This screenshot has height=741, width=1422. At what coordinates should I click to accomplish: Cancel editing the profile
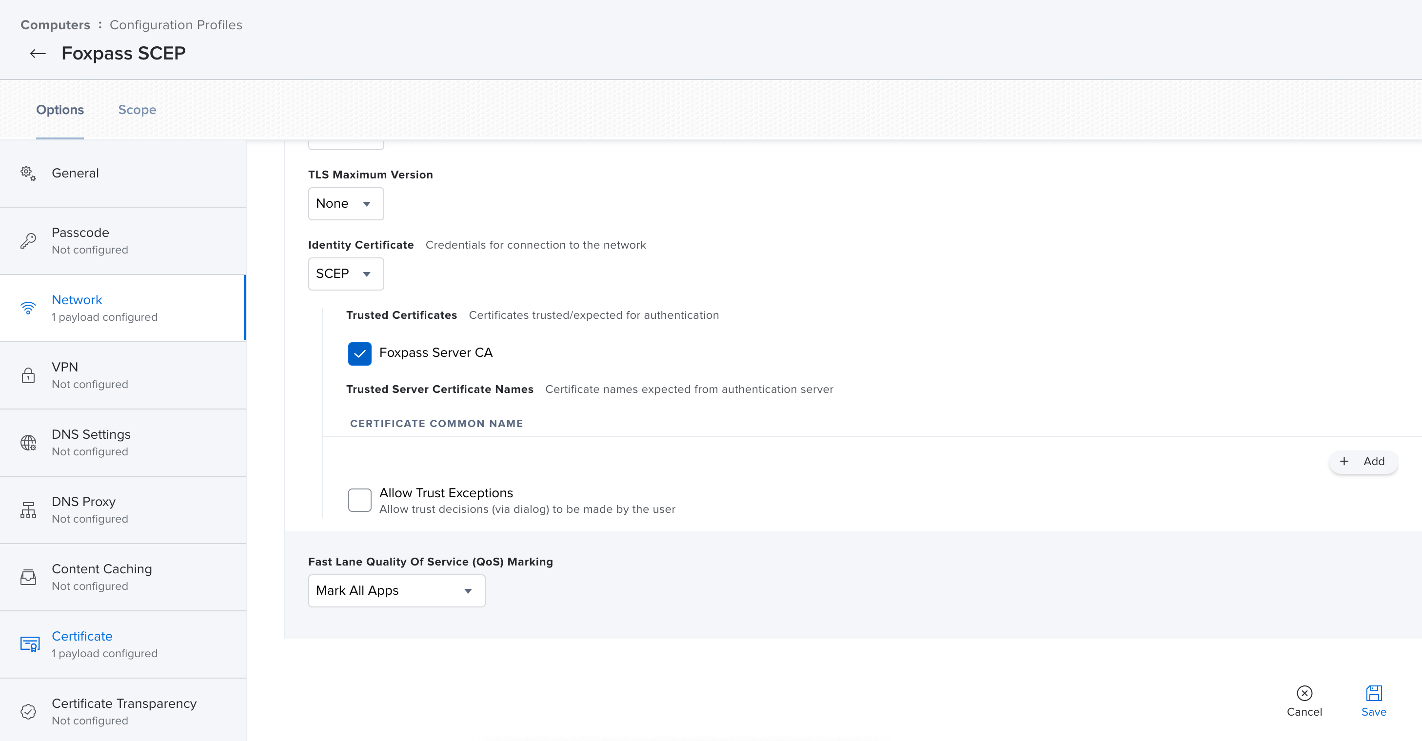click(1304, 701)
